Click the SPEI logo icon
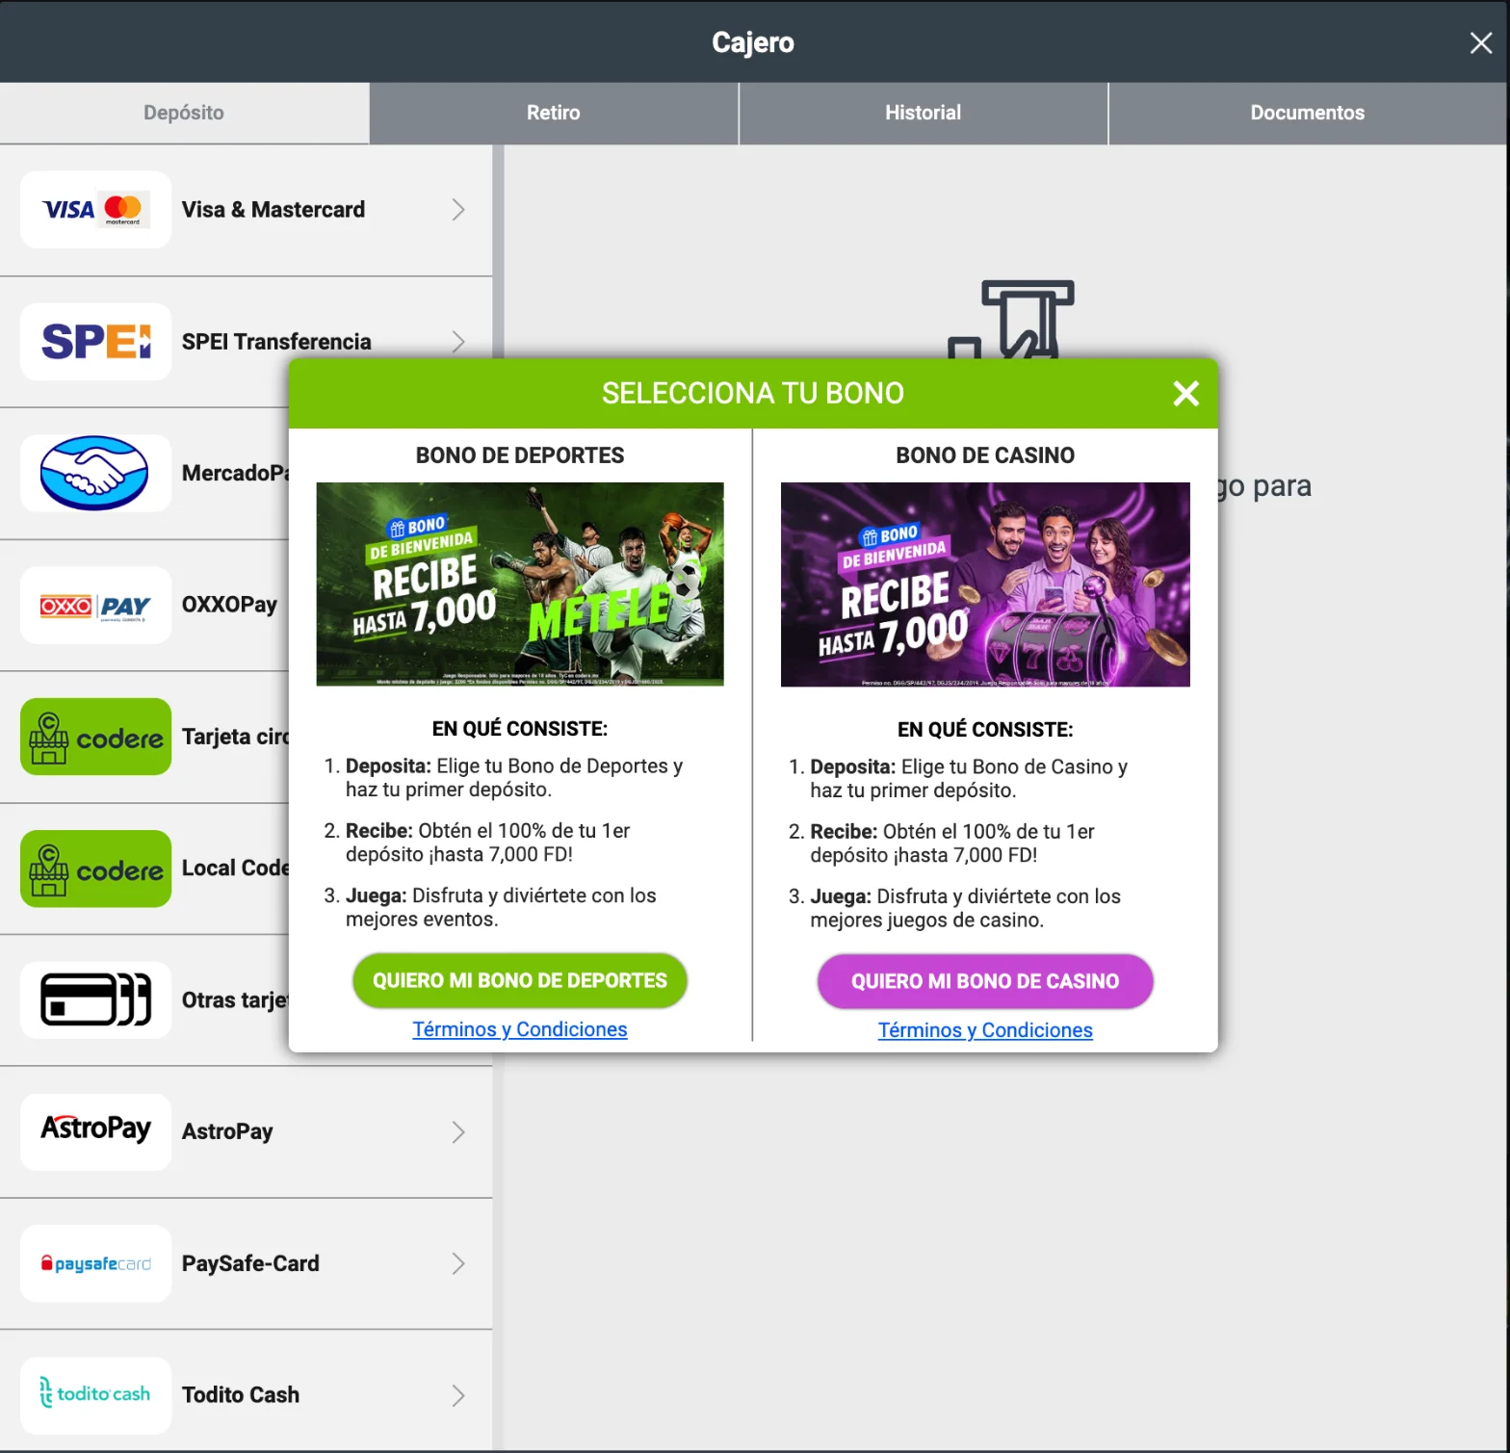The height and width of the screenshot is (1453, 1510). (95, 342)
